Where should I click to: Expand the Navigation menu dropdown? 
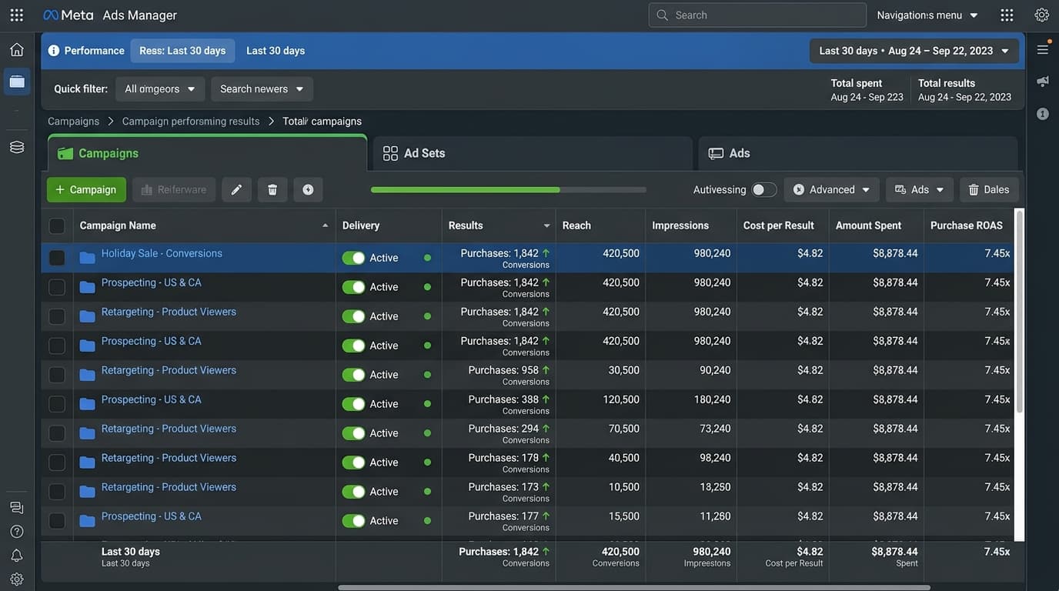(927, 15)
